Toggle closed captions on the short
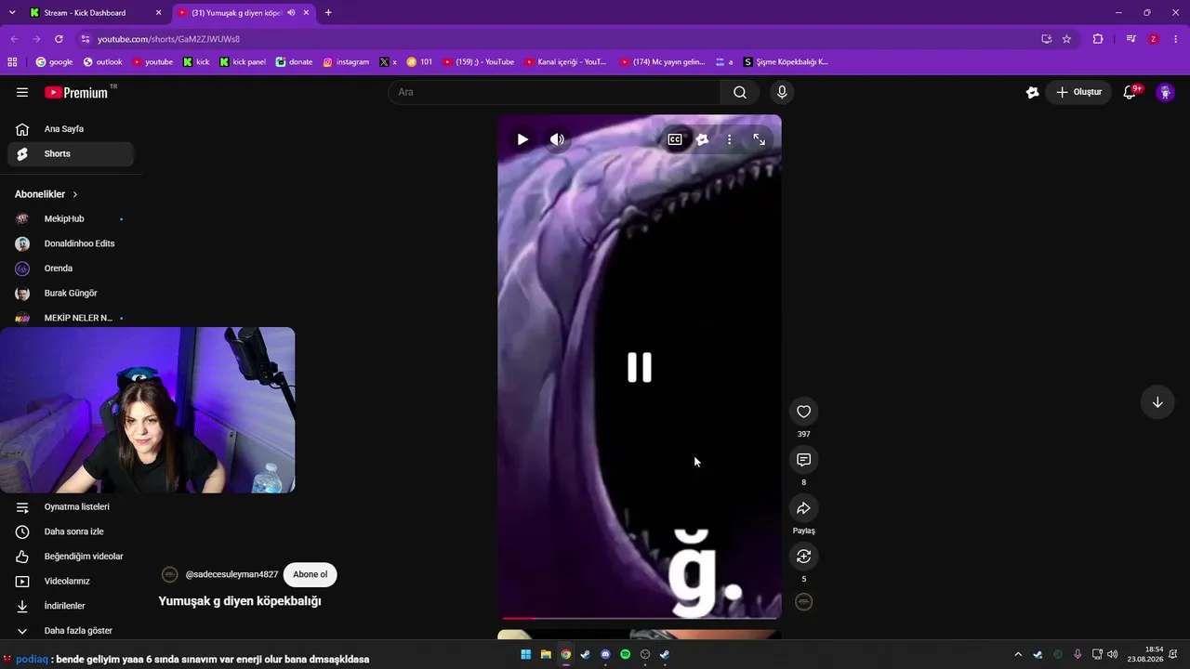The width and height of the screenshot is (1190, 669). 675,139
